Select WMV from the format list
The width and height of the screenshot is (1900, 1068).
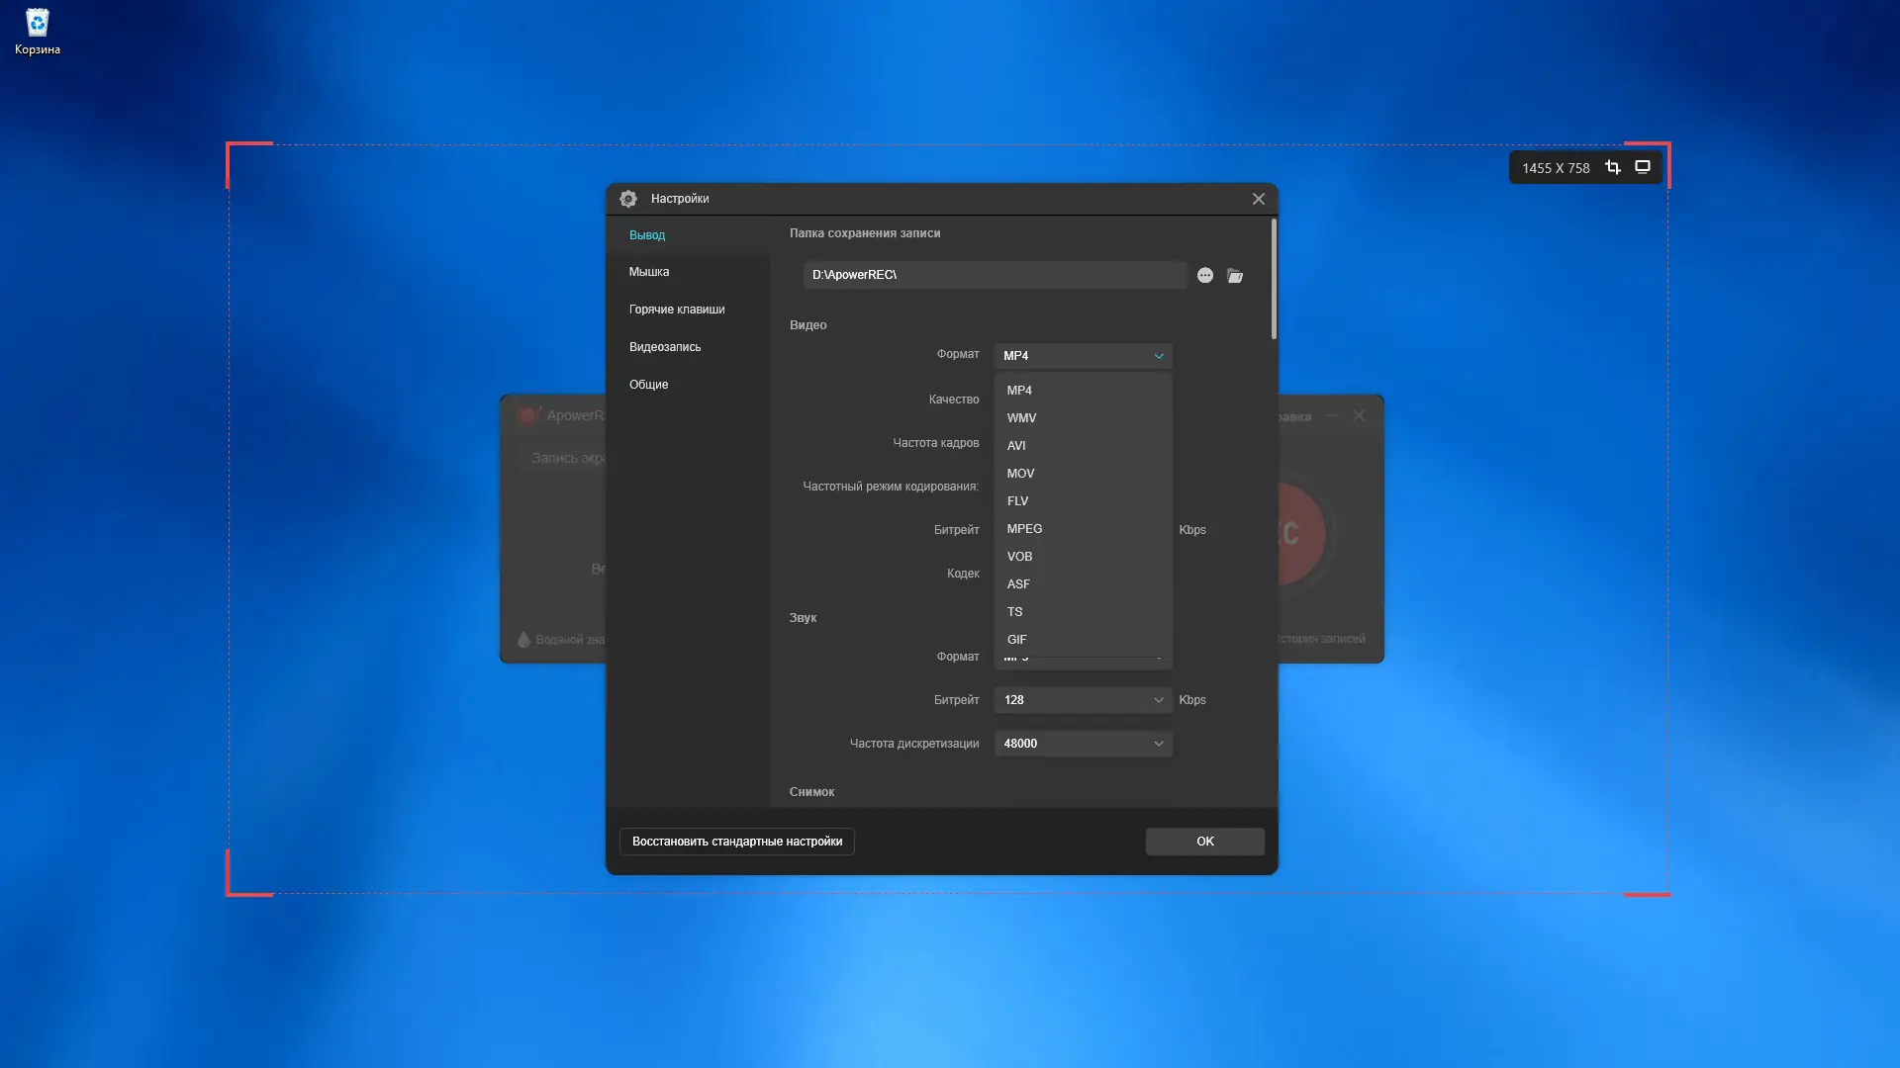click(x=1021, y=418)
